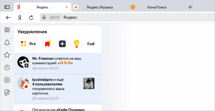Click the КиноПоиск tab favicon
Viewport: 215px width, 111px height.
(133, 7)
